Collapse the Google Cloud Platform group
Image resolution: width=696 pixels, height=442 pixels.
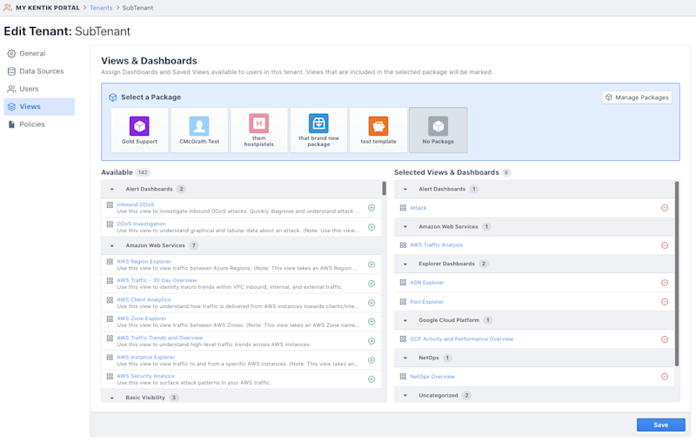click(x=405, y=320)
